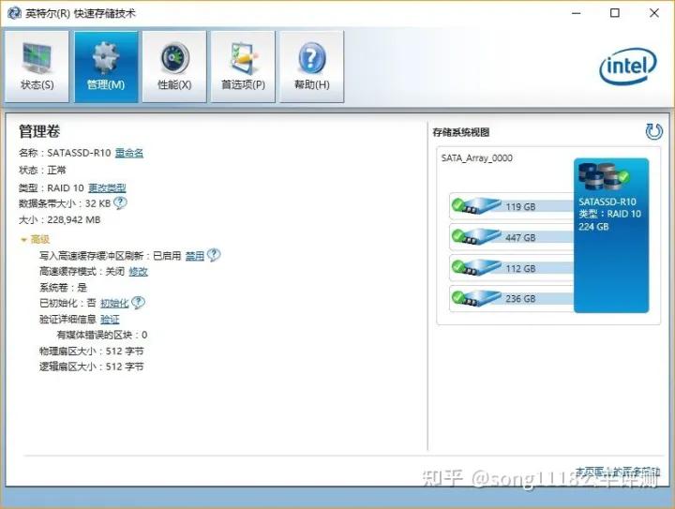Click the SATA_Array_0000 label
Screen dimensions: 675x509
click(477, 158)
